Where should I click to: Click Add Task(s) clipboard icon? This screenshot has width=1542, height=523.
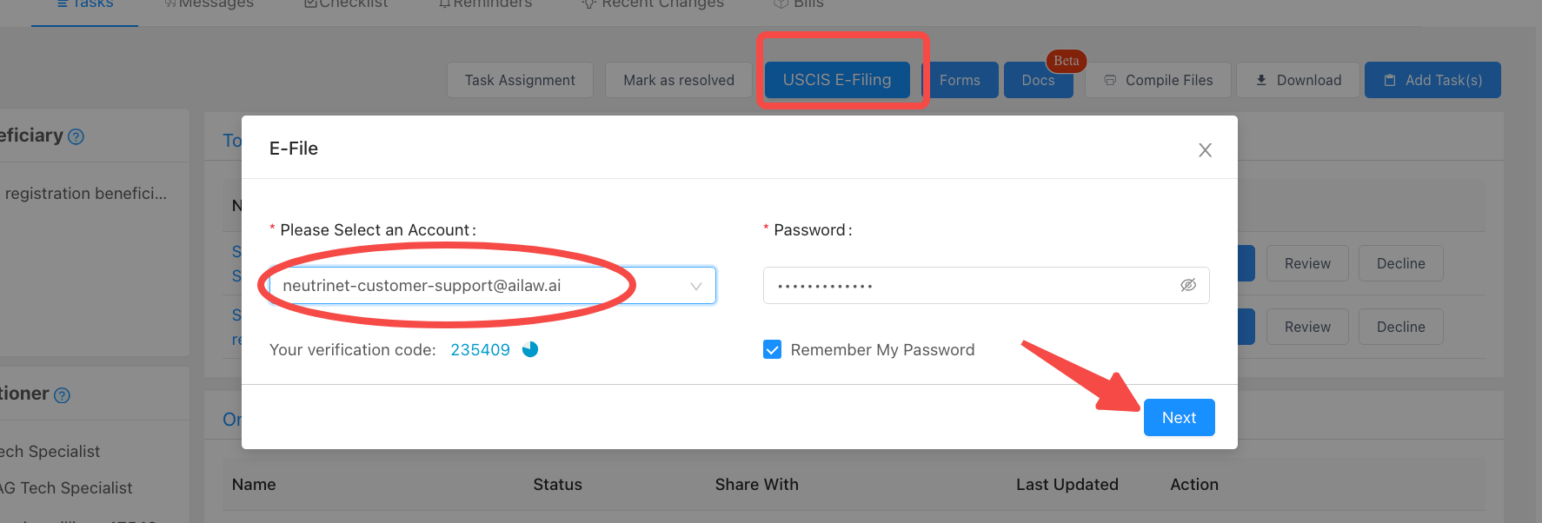tap(1389, 80)
